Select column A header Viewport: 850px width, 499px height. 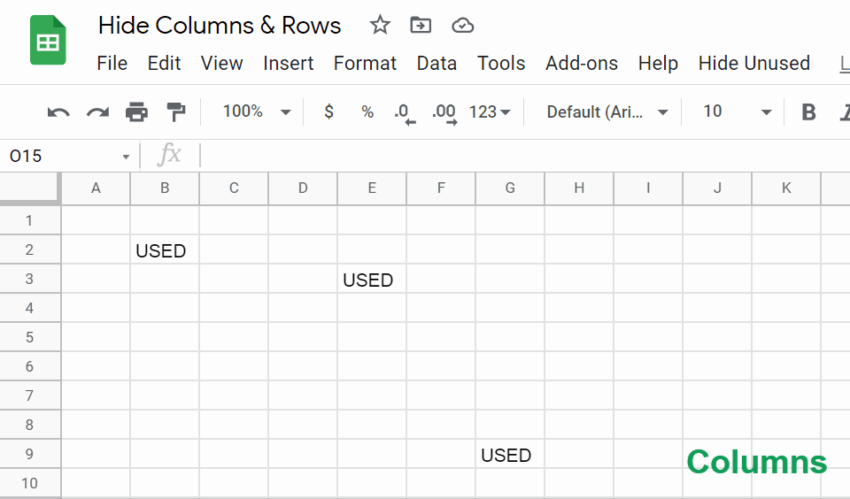coord(96,188)
